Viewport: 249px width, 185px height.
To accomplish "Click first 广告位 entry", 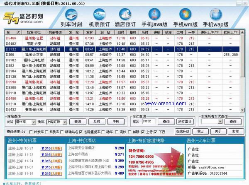I will [x=193, y=149].
